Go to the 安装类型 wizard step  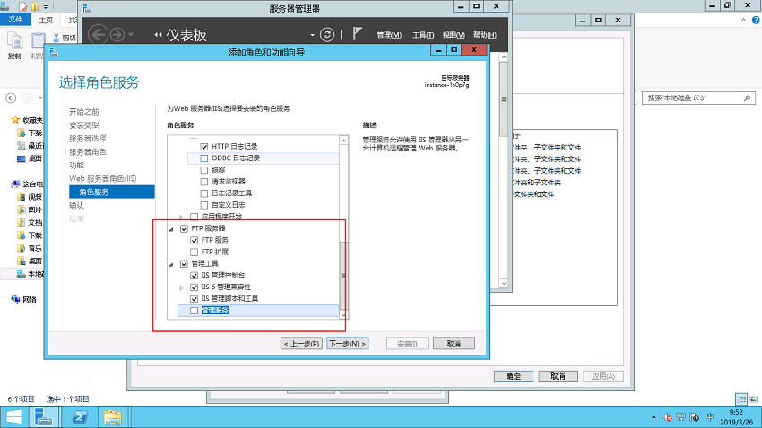point(84,125)
